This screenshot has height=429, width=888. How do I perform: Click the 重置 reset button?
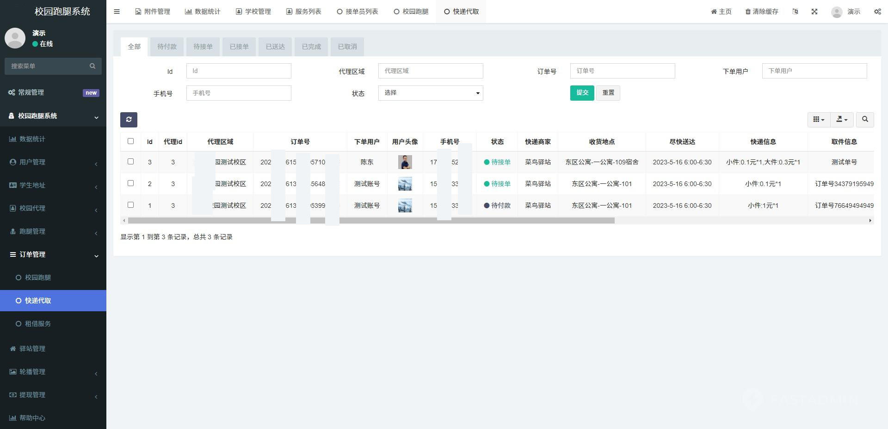[x=608, y=93]
